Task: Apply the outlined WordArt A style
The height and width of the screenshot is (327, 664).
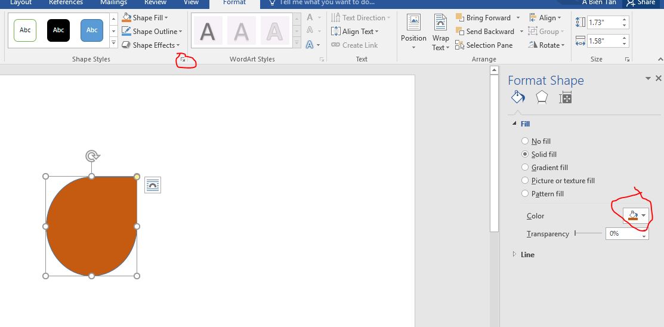Action: [275, 31]
